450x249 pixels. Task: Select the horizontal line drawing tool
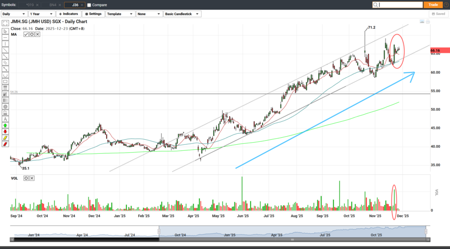5,37
